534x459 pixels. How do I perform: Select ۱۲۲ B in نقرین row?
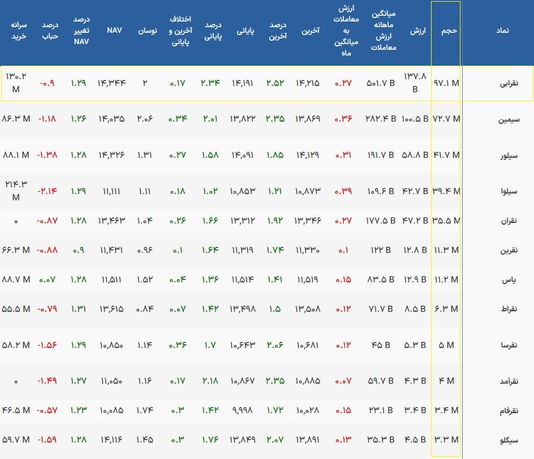coord(381,250)
